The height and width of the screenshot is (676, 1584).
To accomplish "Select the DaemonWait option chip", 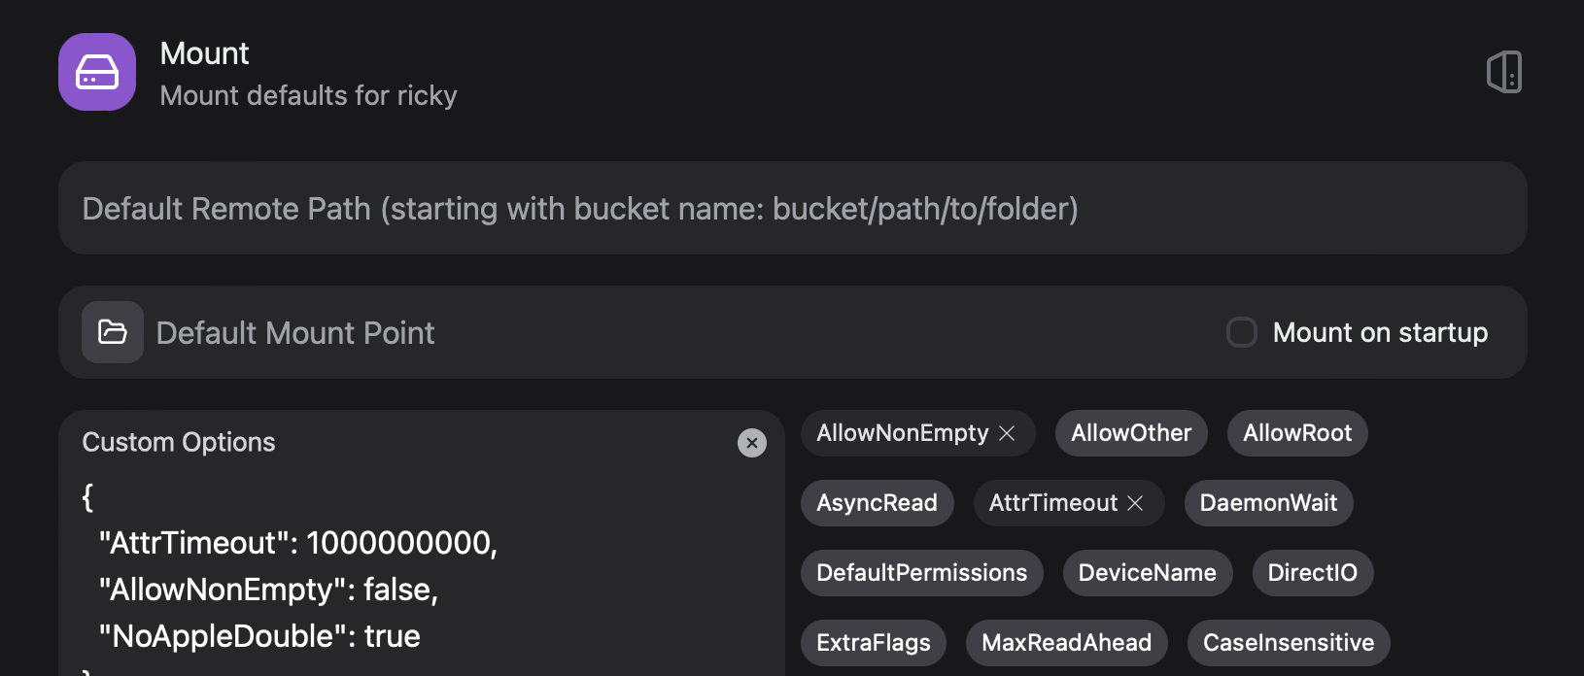I will coord(1268,503).
